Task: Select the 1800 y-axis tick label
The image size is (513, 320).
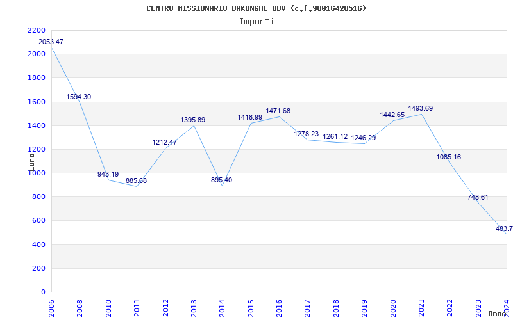Action: [x=37, y=78]
